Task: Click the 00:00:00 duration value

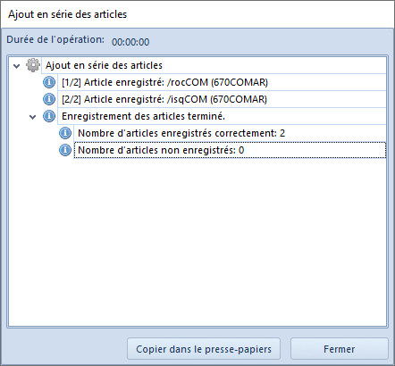Action: pos(130,42)
